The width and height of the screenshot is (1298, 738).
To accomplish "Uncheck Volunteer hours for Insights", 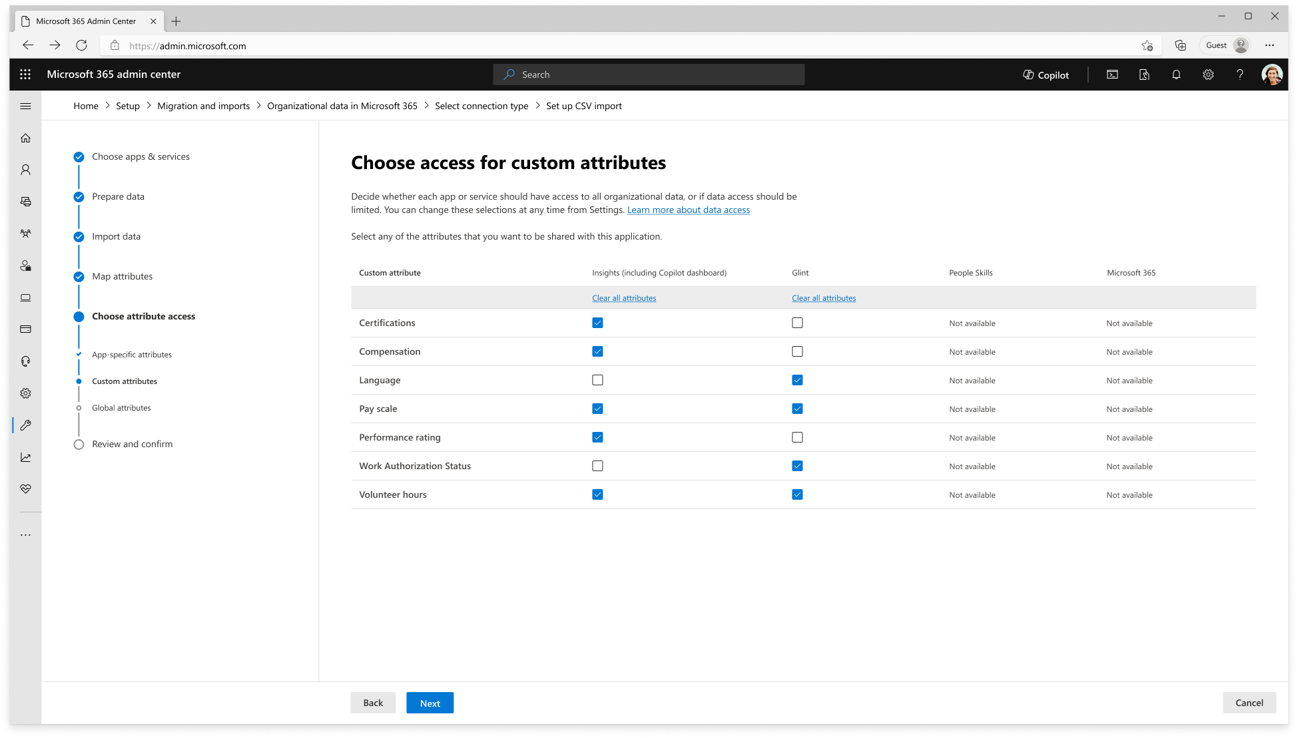I will pyautogui.click(x=597, y=494).
